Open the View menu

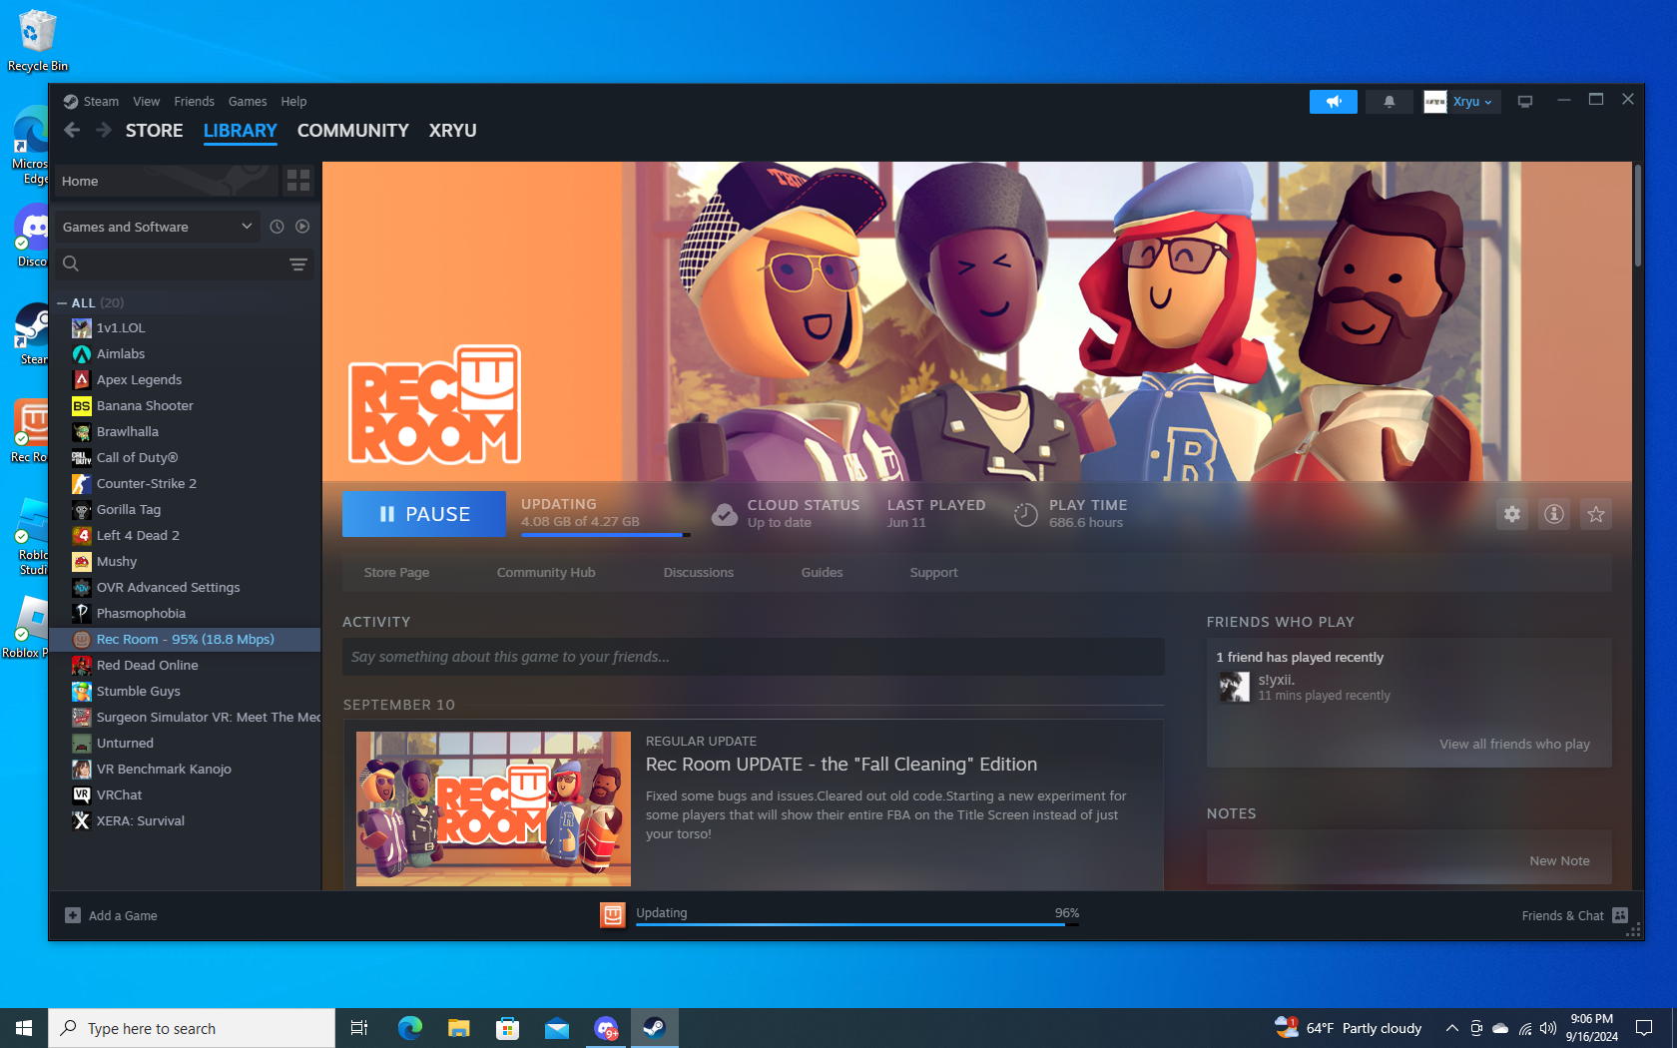tap(146, 102)
